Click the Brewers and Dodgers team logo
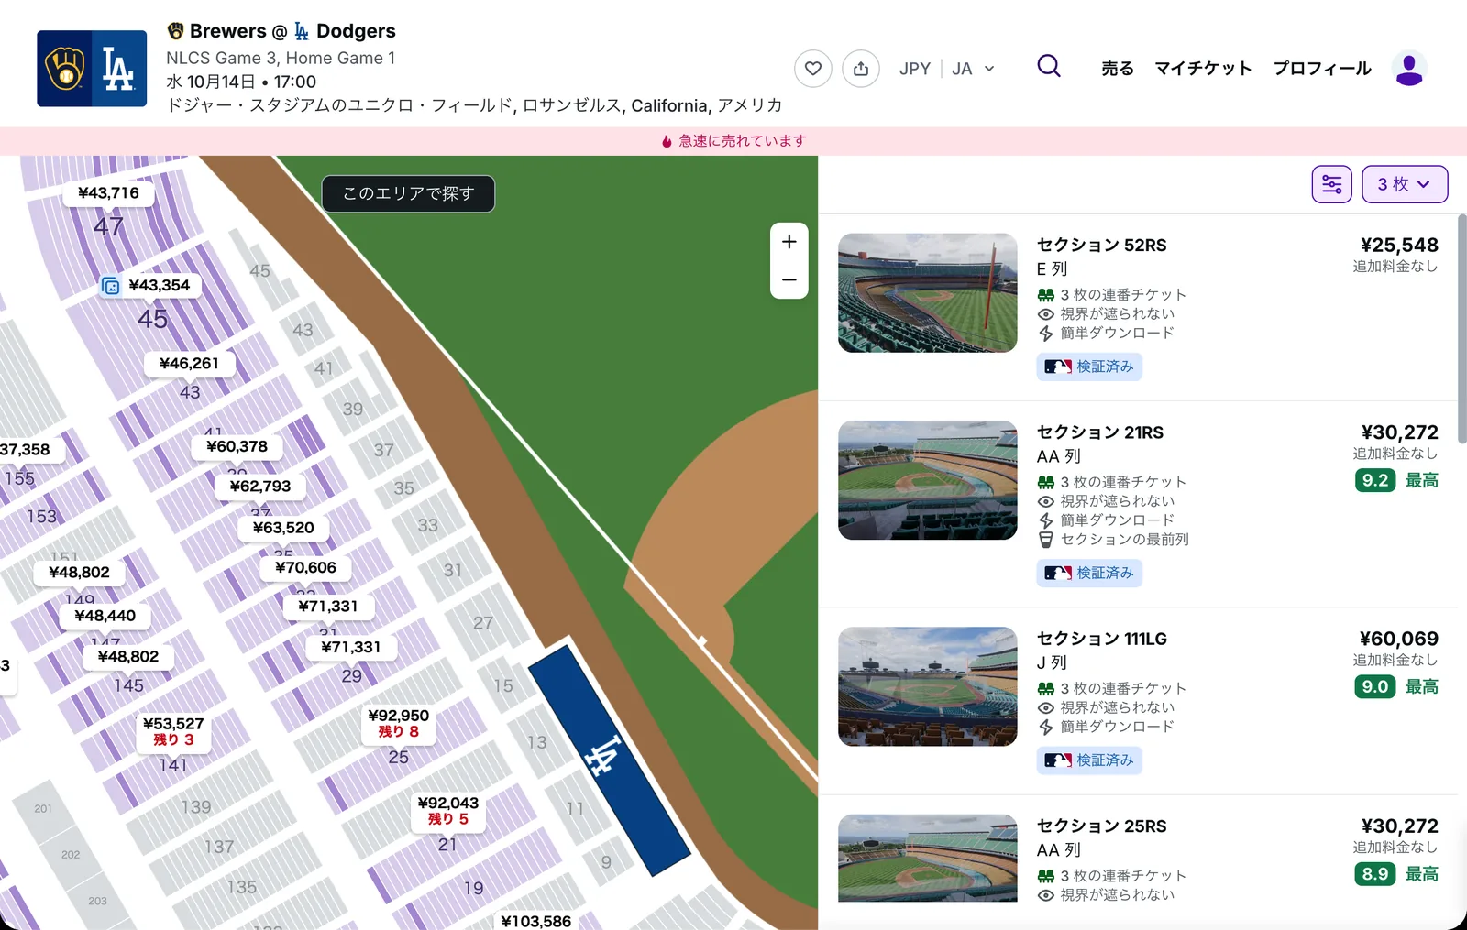 click(x=92, y=69)
